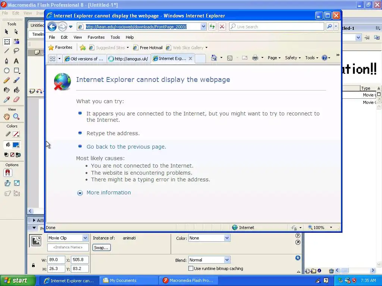
Task: Click the Black and White colors icon
Action: click(6, 155)
